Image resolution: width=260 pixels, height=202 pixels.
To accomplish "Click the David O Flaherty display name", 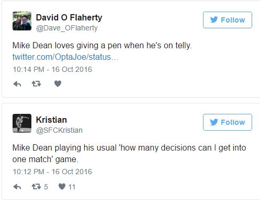I will tap(69, 18).
